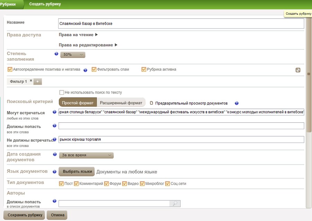Click Сохранить рубрику button
The image size is (312, 221).
24,215
